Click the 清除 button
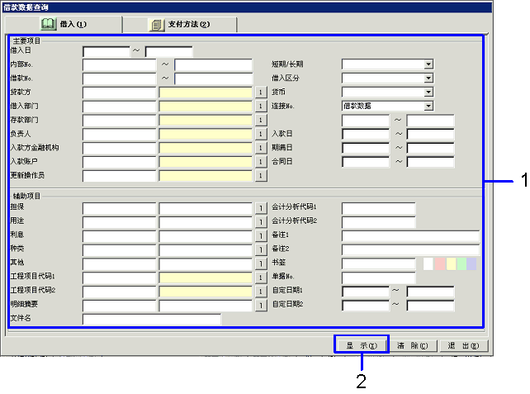 413,345
